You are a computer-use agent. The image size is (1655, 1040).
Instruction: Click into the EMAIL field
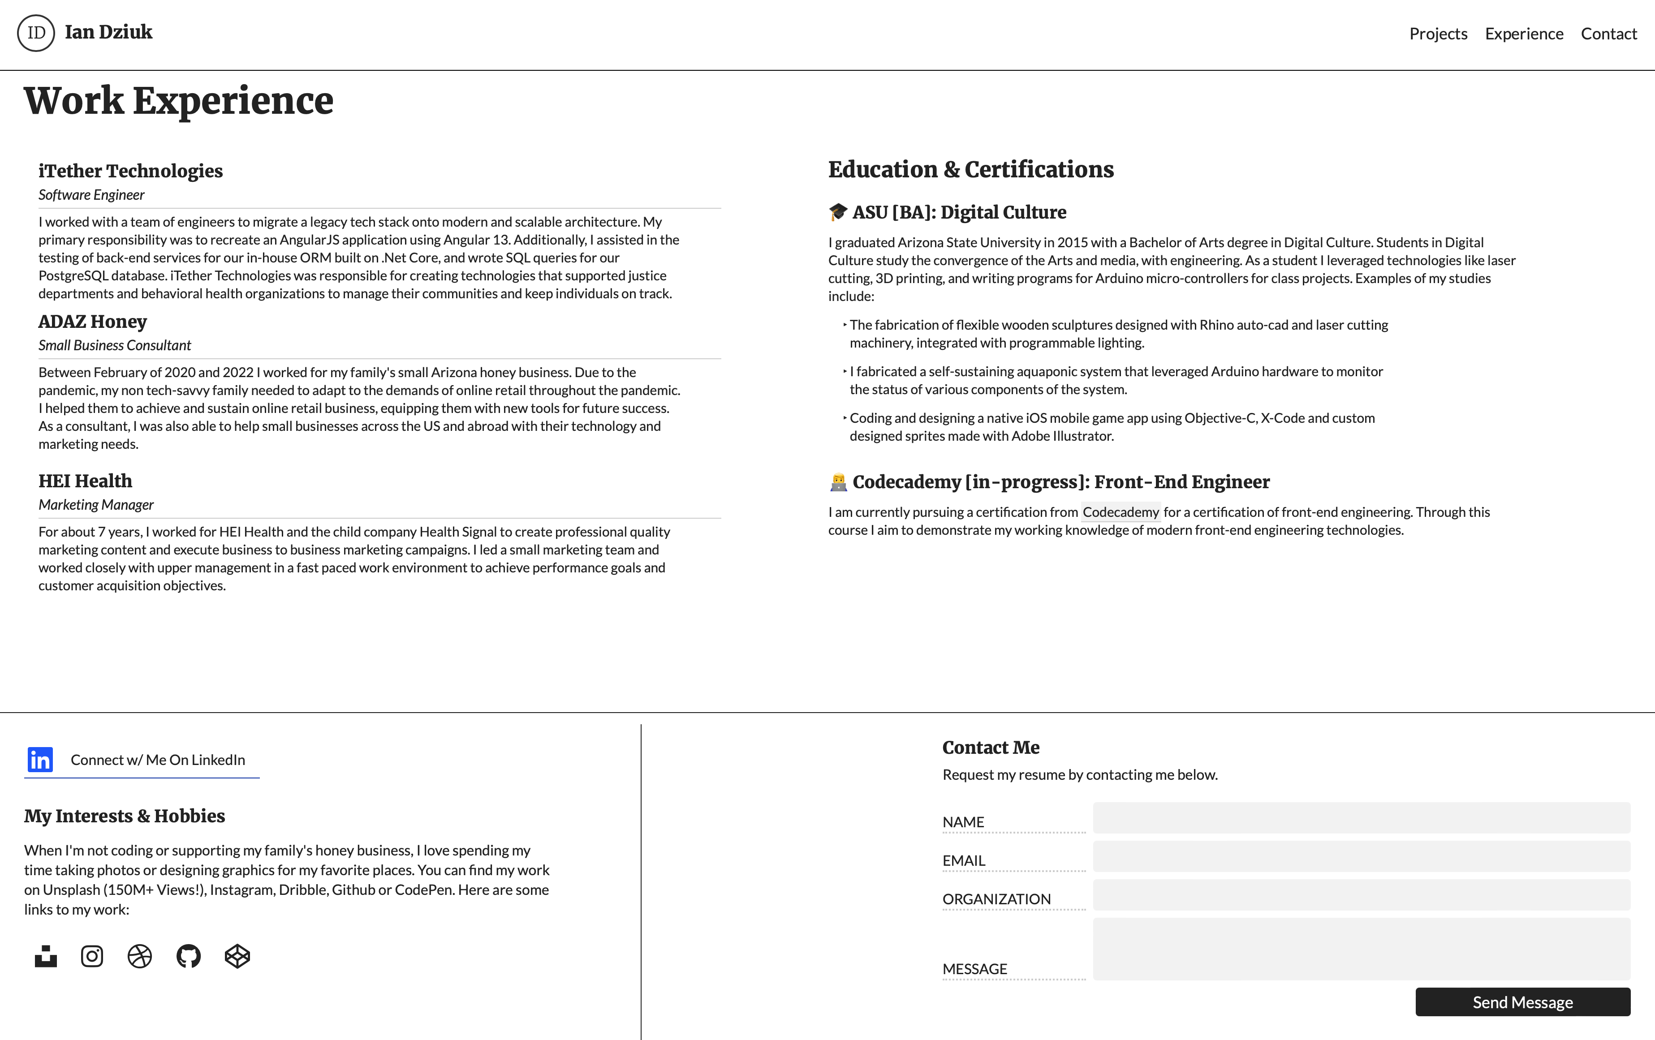(1361, 857)
